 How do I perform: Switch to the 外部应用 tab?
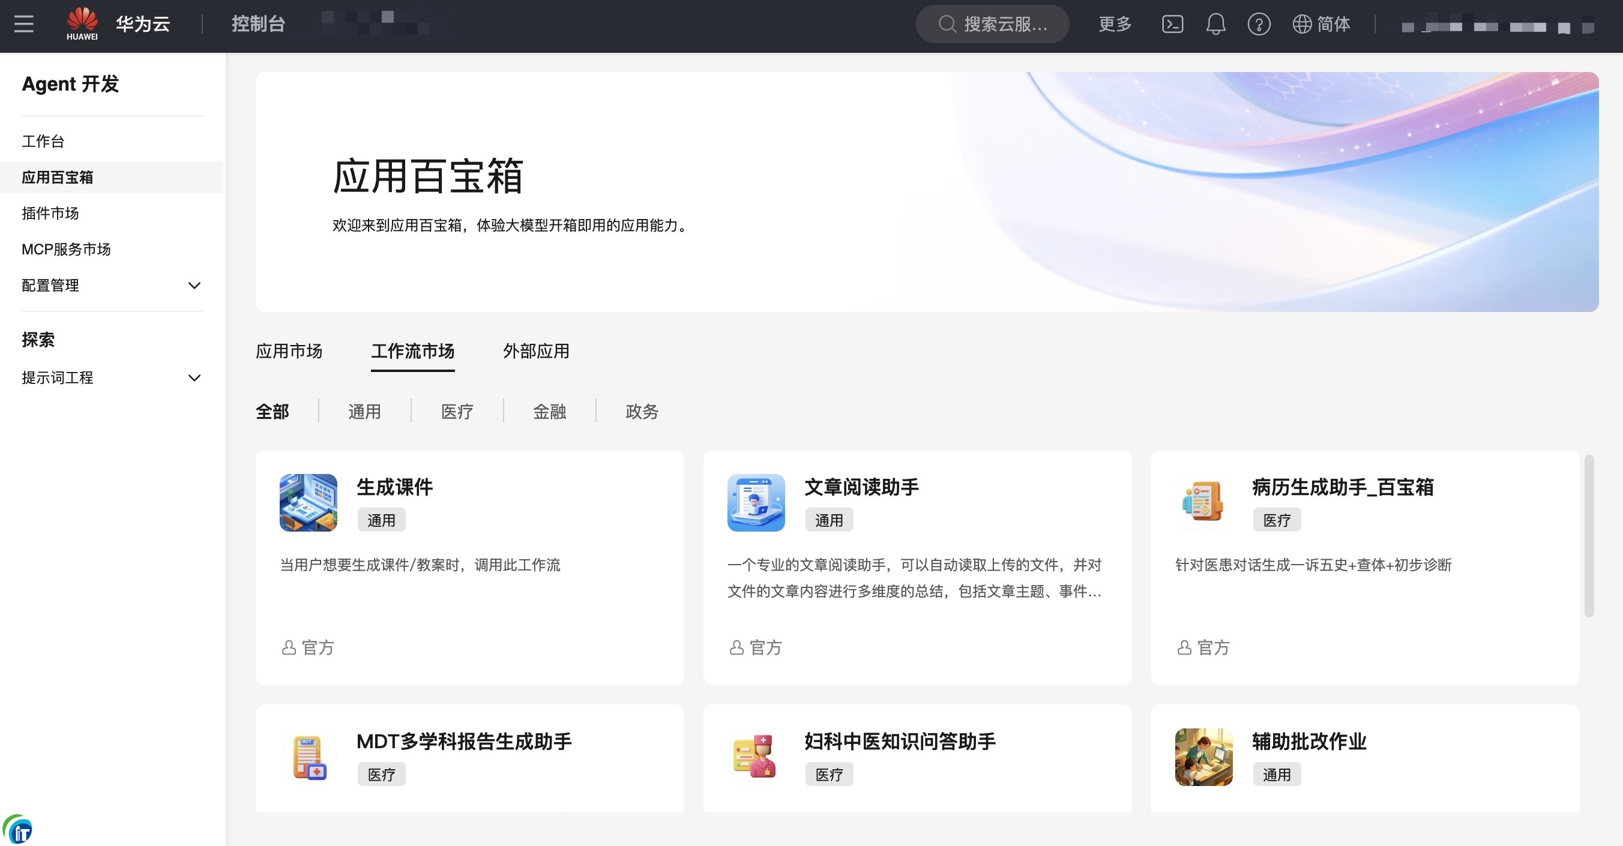(x=536, y=351)
